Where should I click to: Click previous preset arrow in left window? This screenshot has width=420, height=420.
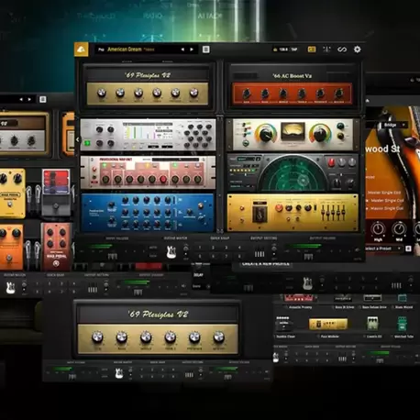21,99
